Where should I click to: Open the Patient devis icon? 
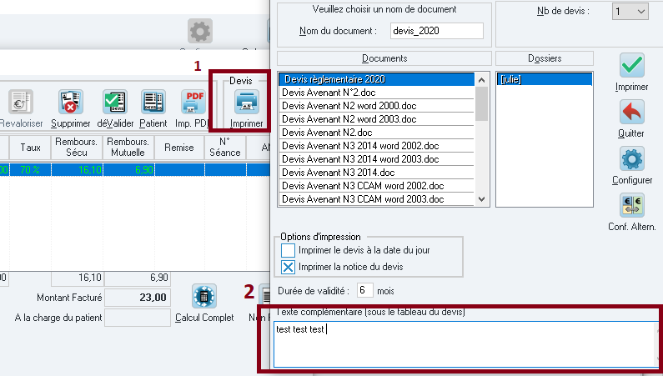click(153, 102)
